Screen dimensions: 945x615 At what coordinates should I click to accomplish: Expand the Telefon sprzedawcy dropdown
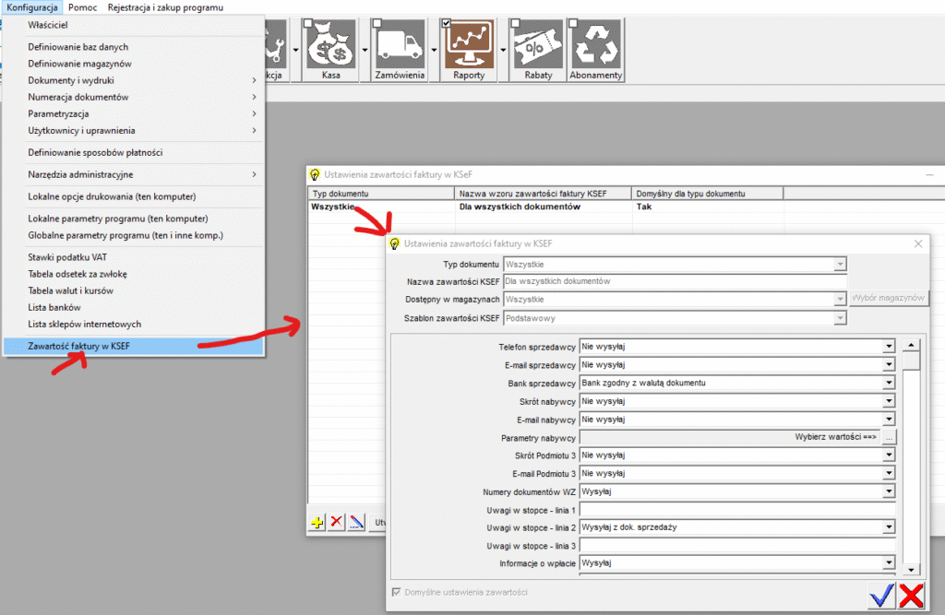click(x=889, y=347)
